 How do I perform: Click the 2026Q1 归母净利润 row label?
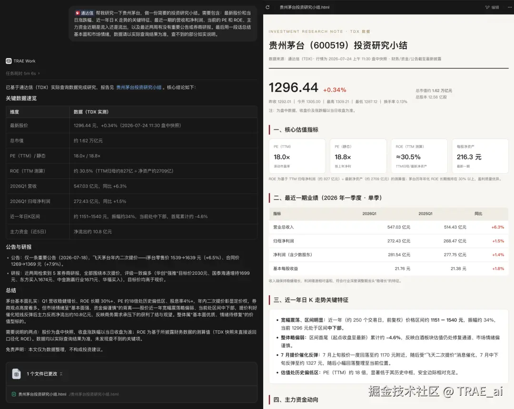(x=30, y=201)
